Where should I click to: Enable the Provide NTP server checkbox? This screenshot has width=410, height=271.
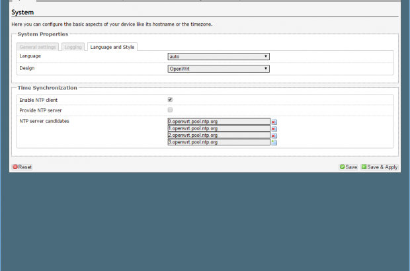(x=170, y=109)
